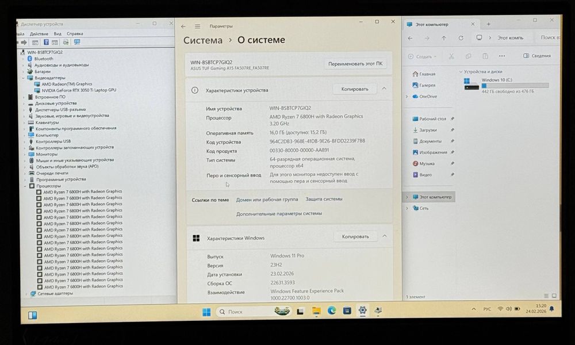Image resolution: width=575 pixels, height=345 pixels.
Task: Expand the Клавиатуры category
Action: 25,122
